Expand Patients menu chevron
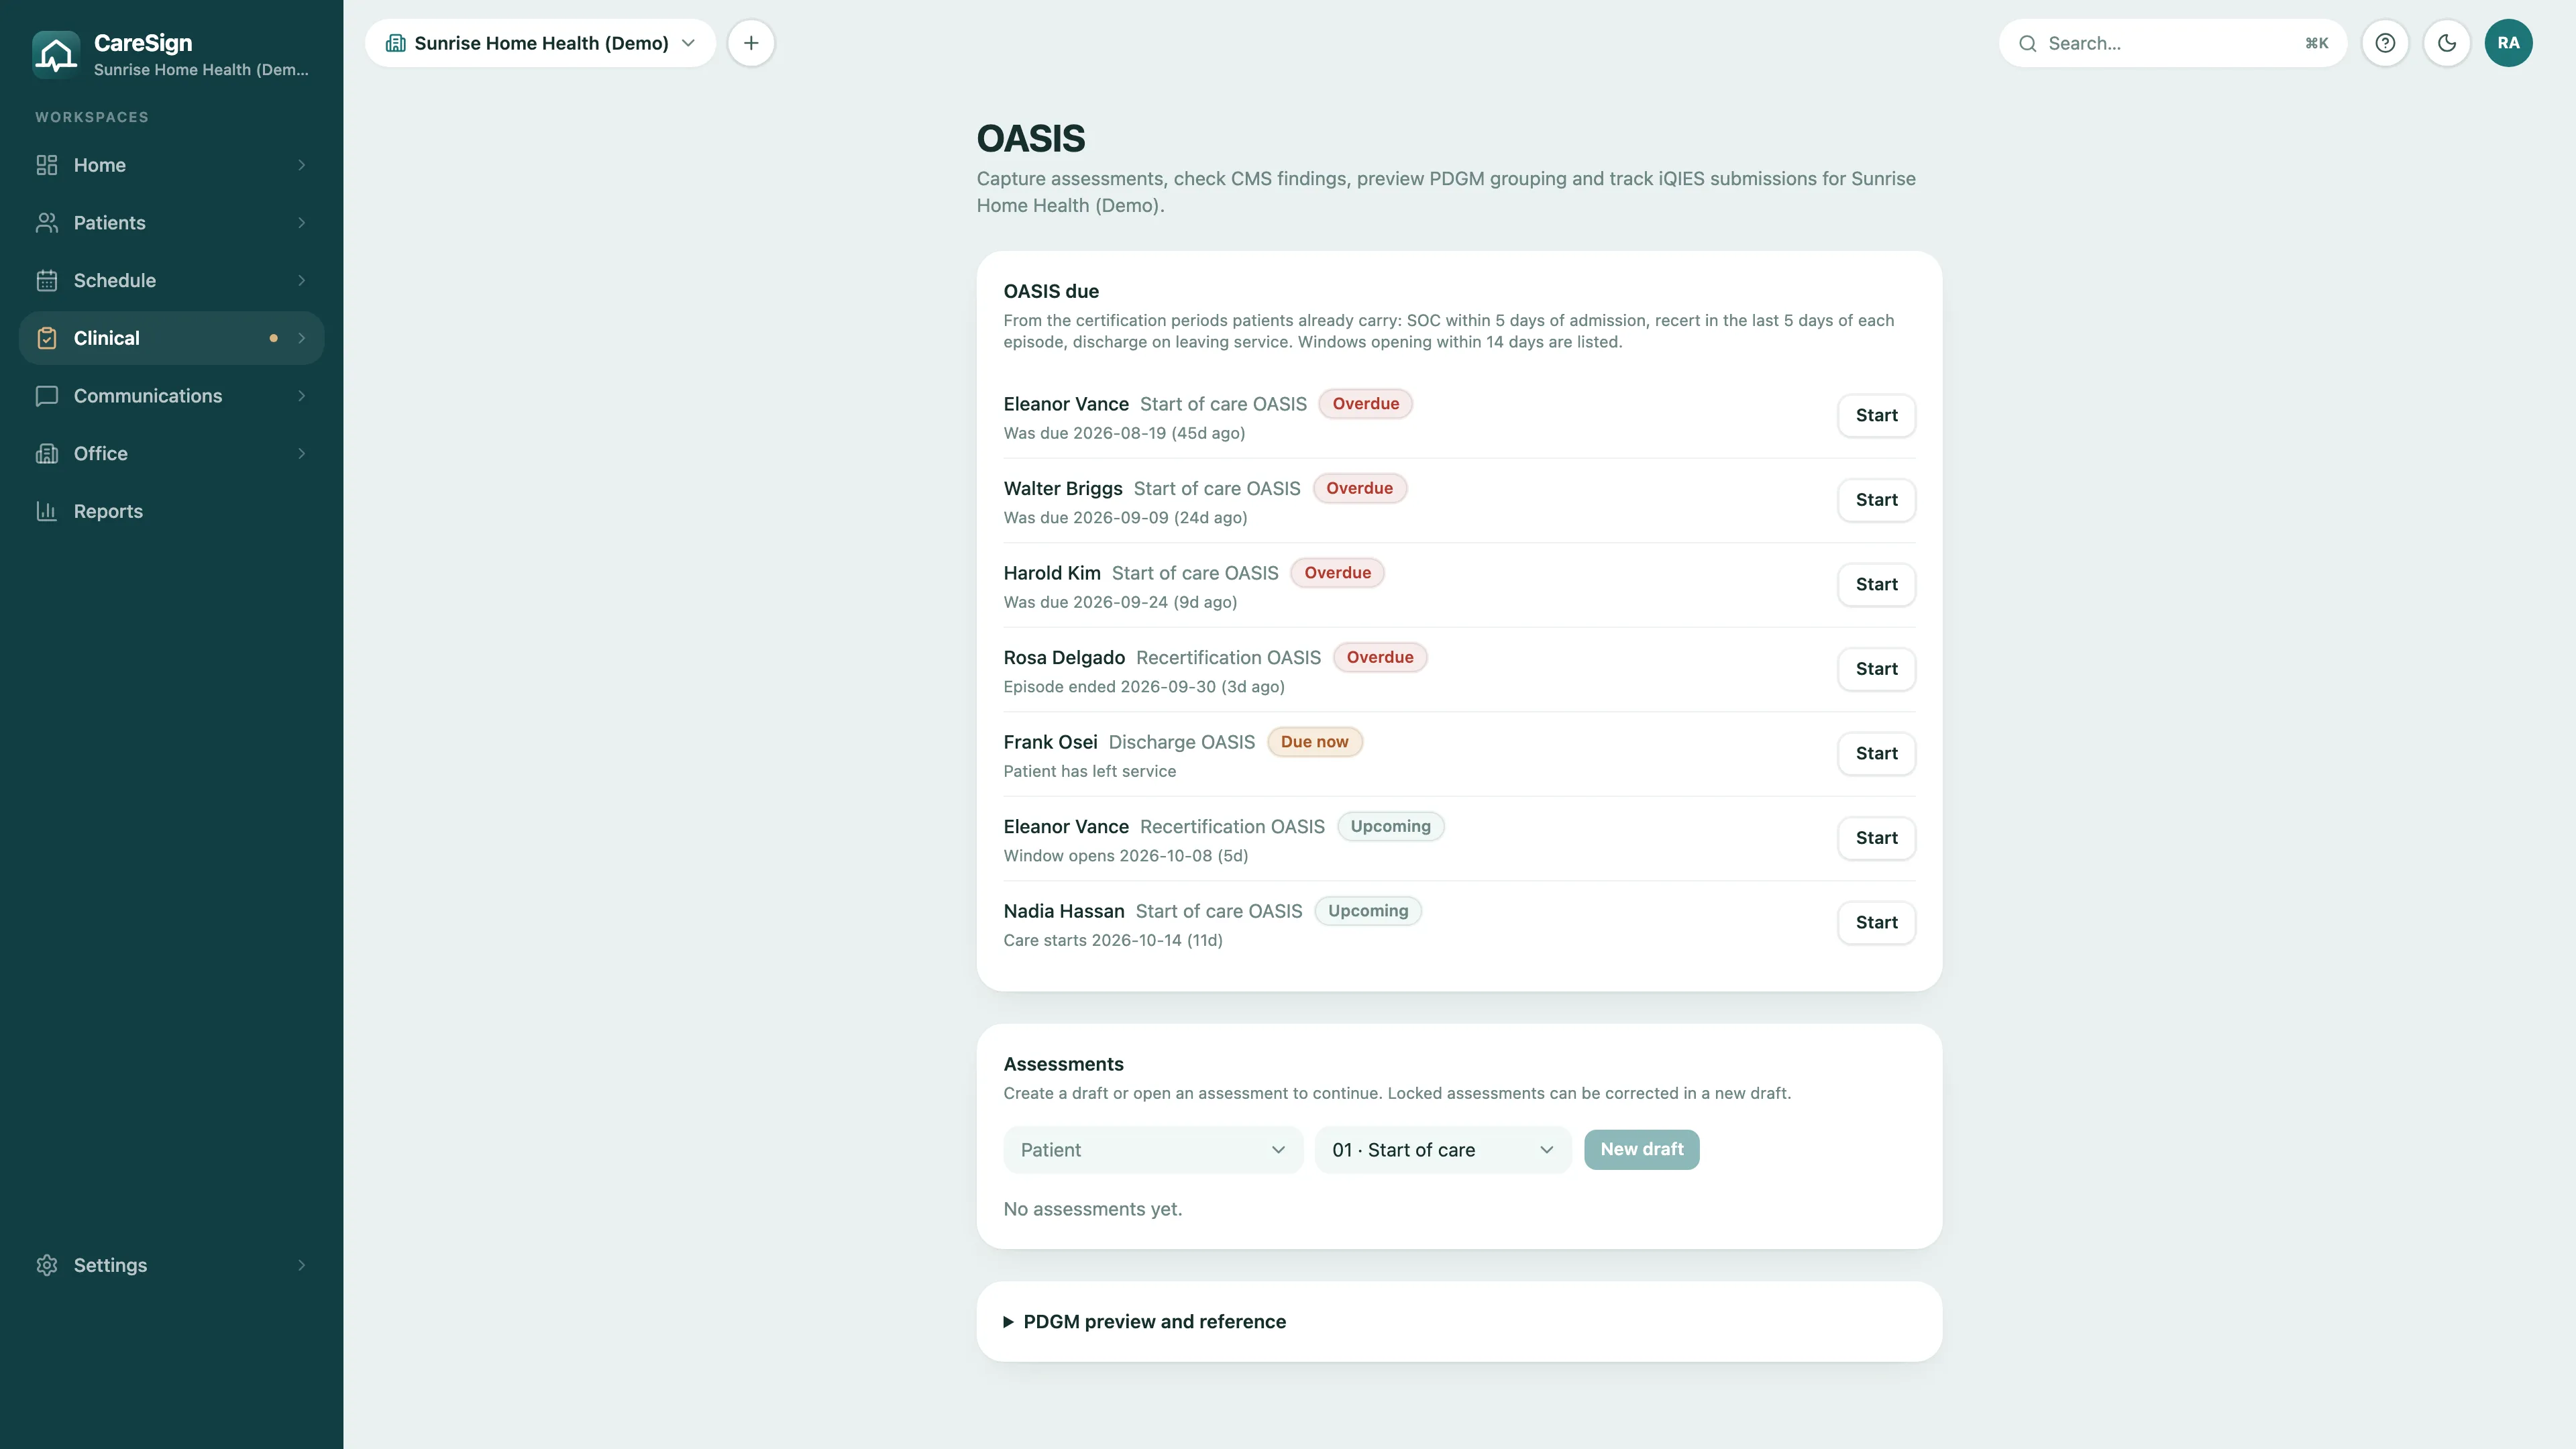The height and width of the screenshot is (1449, 2576). pos(301,223)
